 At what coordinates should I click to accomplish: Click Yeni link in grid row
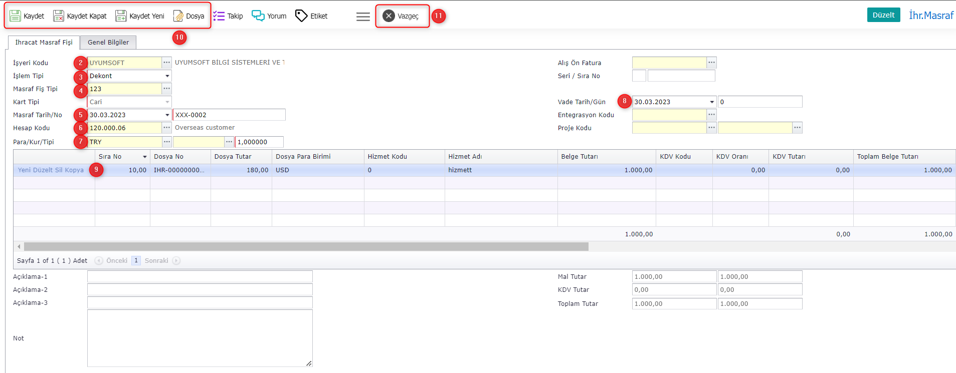(x=25, y=170)
